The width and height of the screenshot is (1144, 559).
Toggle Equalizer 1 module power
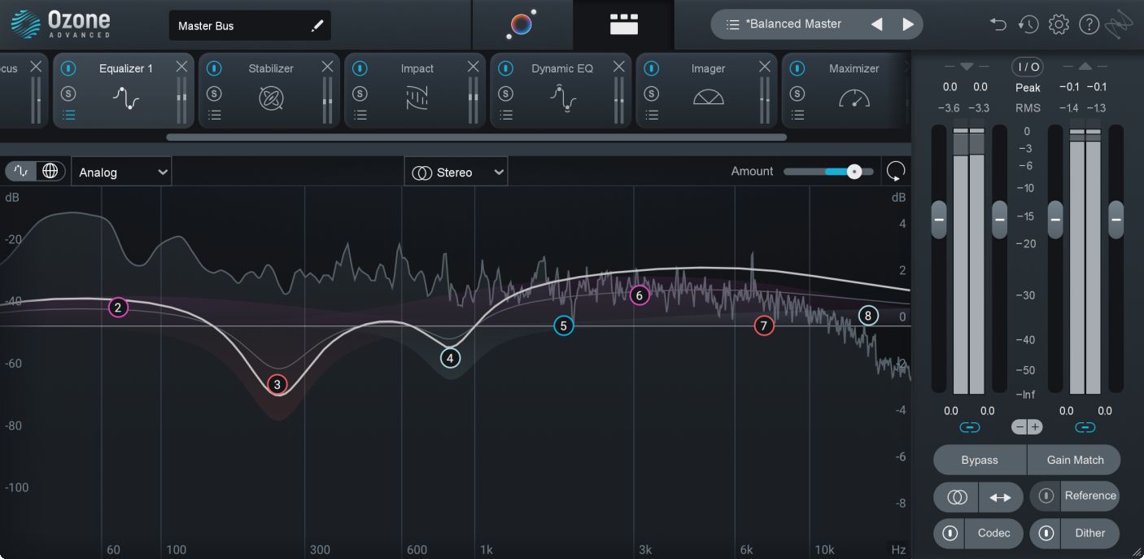68,68
